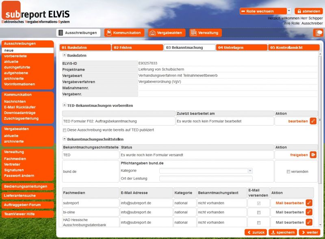The height and width of the screenshot is (239, 325).
Task: Switch to the 02 Fristen tab
Action: coord(137,47)
